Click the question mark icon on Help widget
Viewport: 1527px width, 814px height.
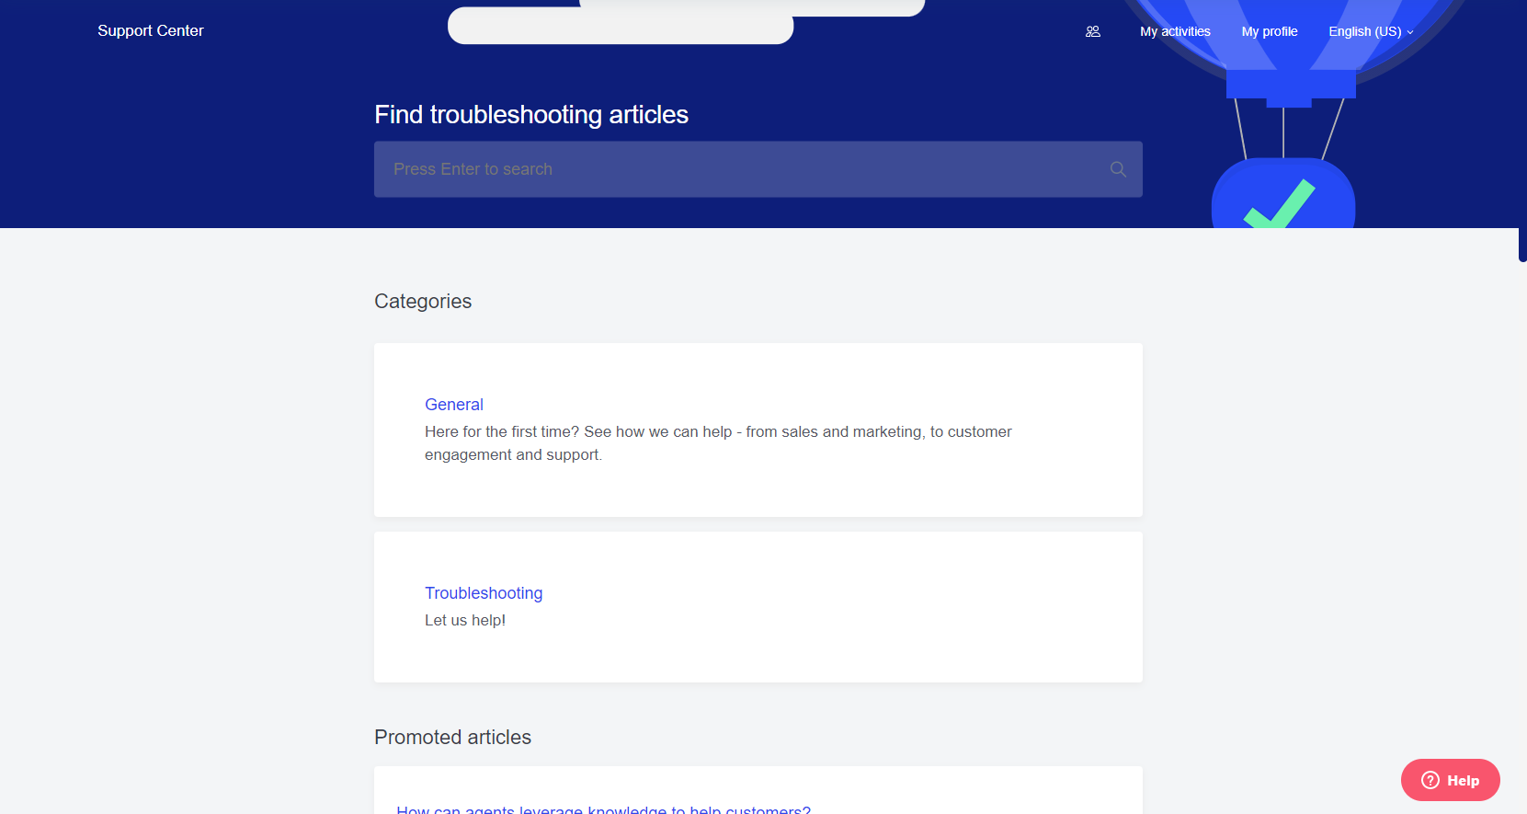pos(1430,780)
